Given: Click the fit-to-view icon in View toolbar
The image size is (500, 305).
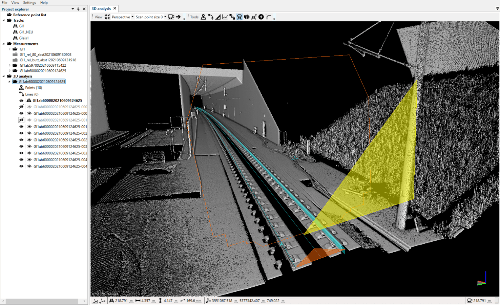Looking at the screenshot, I should pos(107,17).
